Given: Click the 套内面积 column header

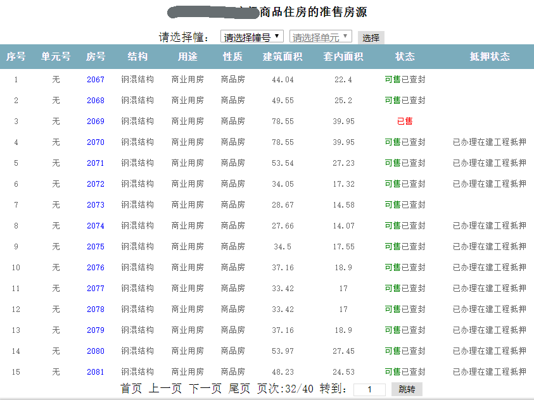Looking at the screenshot, I should tap(343, 56).
